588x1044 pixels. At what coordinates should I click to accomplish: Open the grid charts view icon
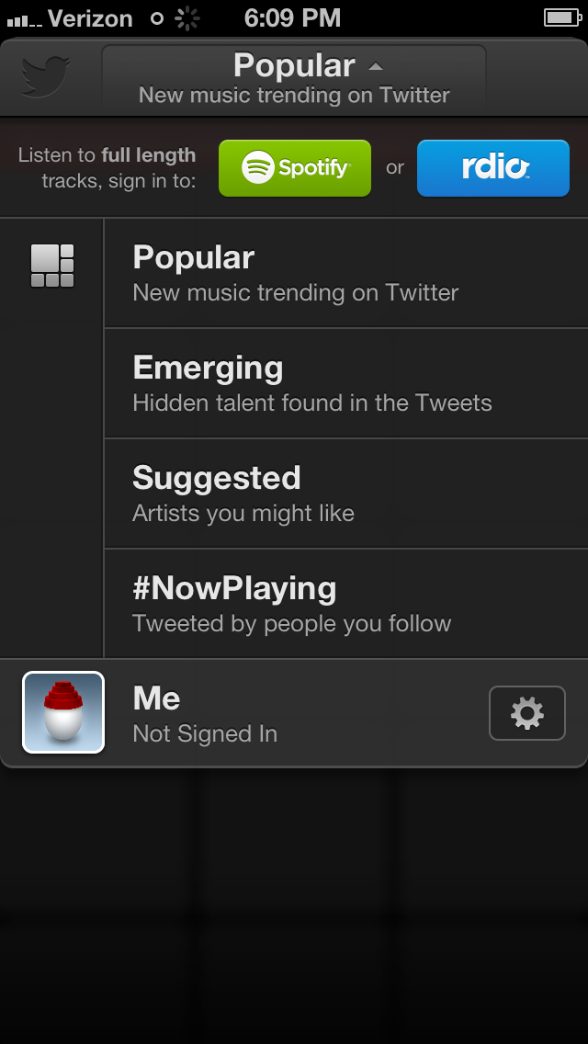click(x=52, y=266)
